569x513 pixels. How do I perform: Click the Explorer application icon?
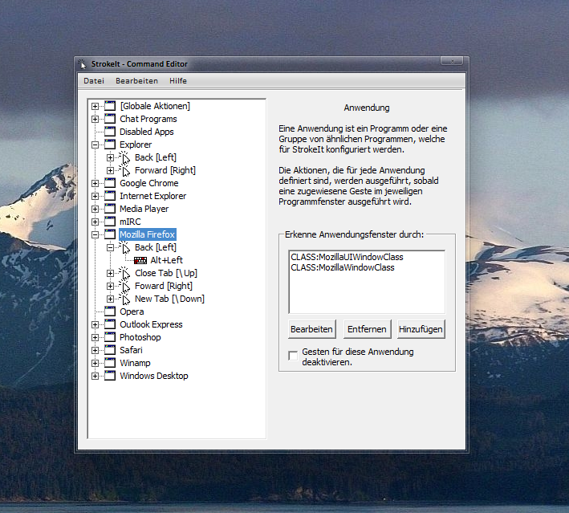[110, 145]
